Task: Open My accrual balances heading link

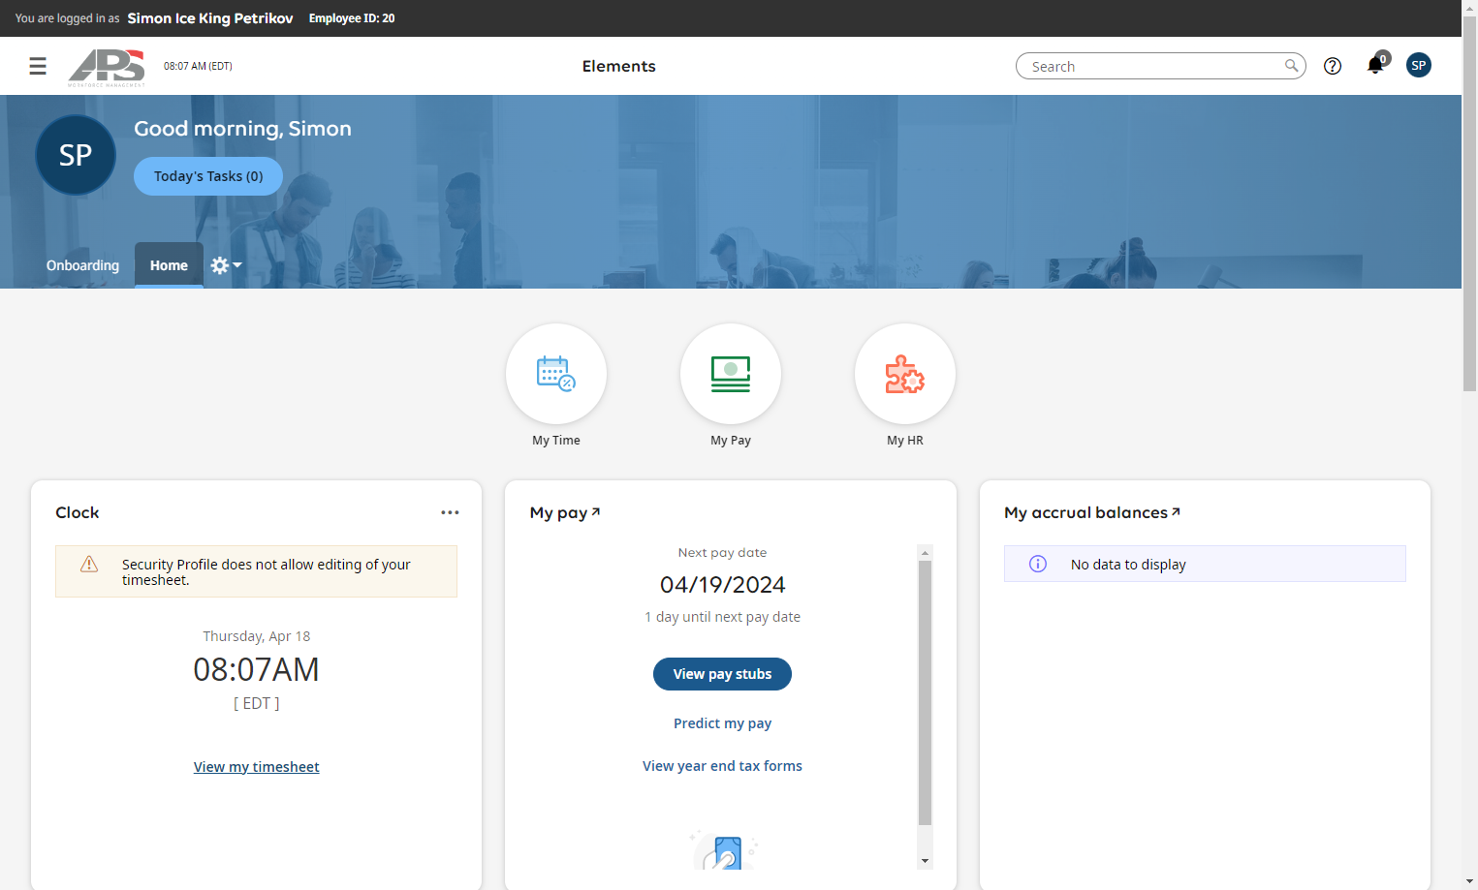Action: coord(1092,512)
